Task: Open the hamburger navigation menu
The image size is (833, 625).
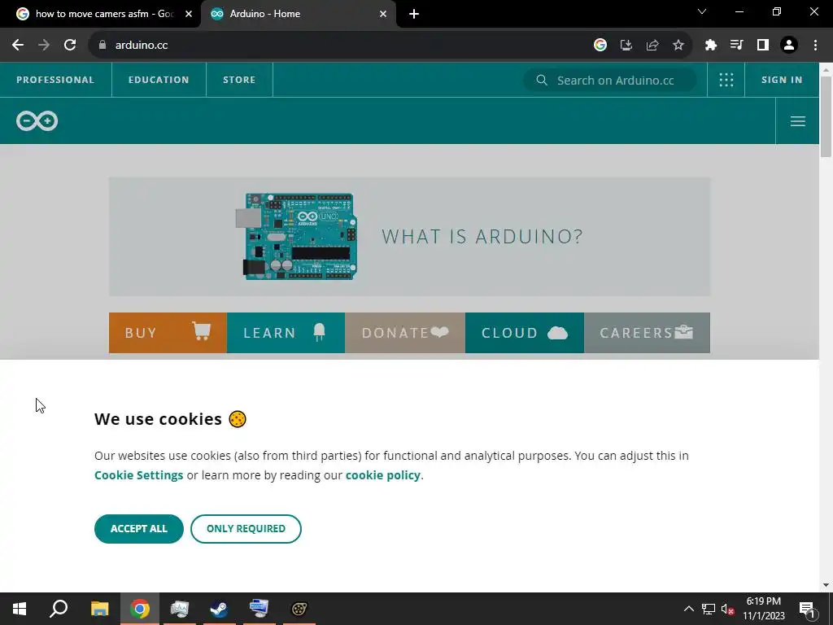Action: click(797, 121)
